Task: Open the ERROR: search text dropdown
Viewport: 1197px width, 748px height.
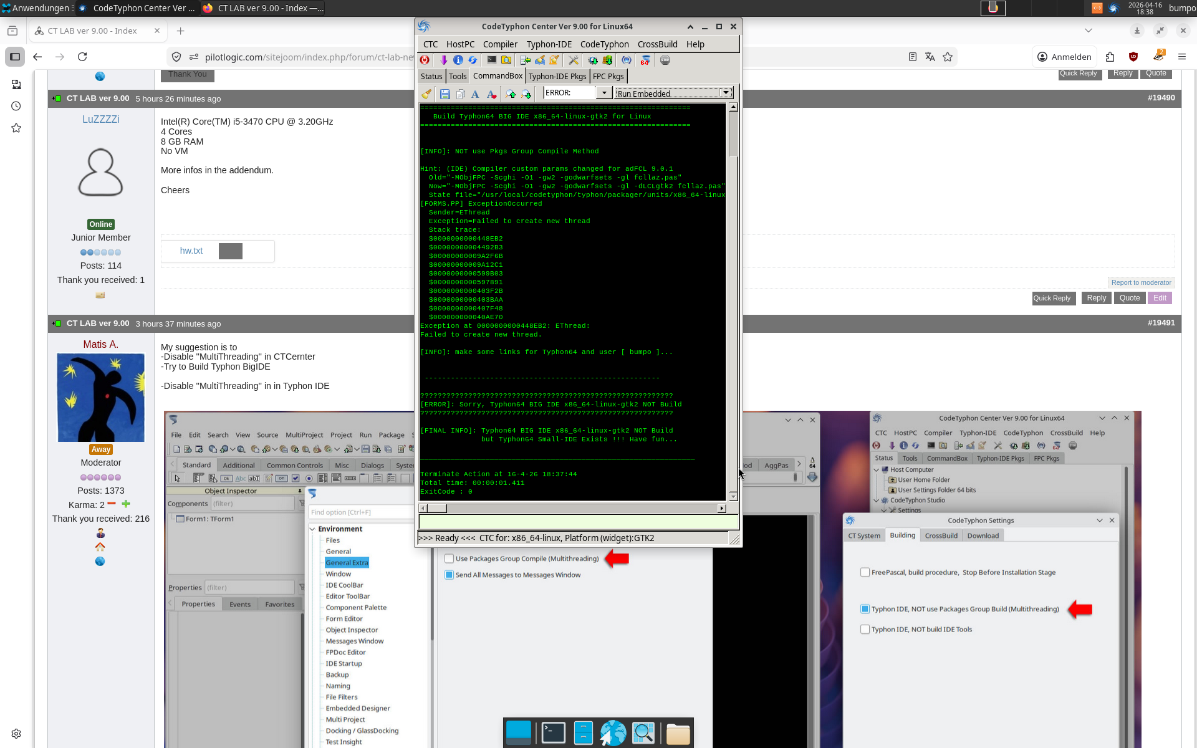Action: (603, 93)
